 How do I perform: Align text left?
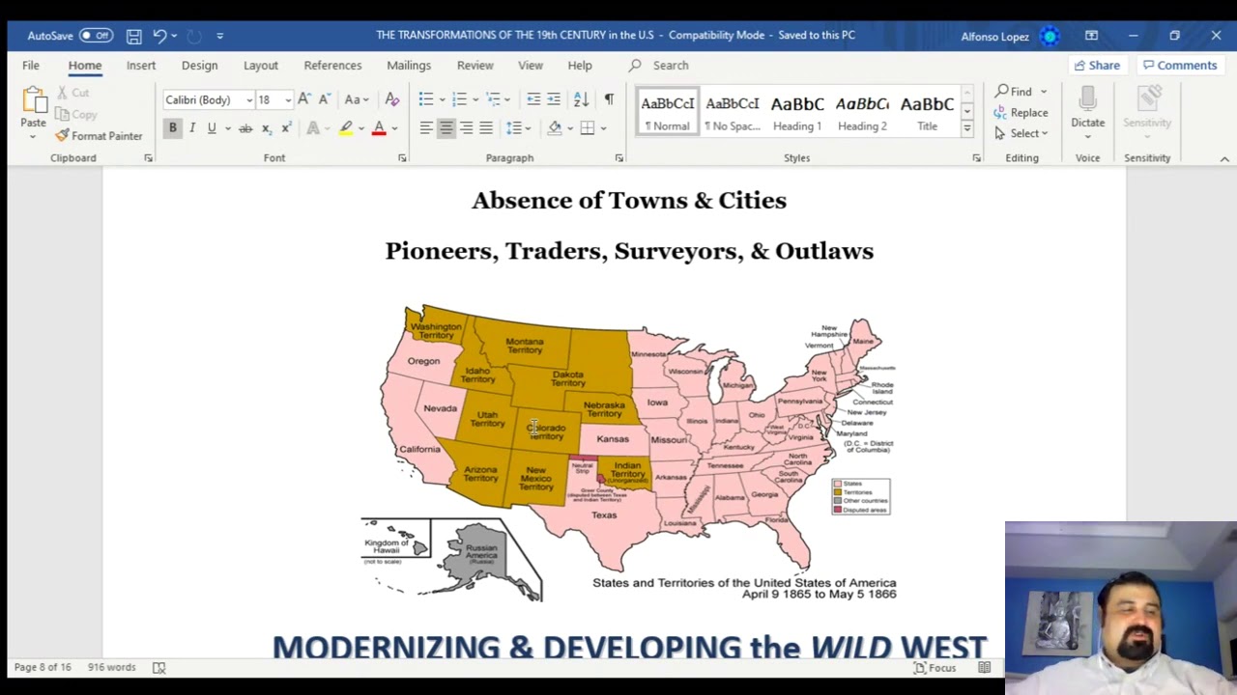tap(426, 128)
